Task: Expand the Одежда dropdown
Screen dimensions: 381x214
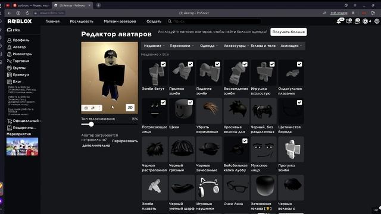Action: pos(209,46)
